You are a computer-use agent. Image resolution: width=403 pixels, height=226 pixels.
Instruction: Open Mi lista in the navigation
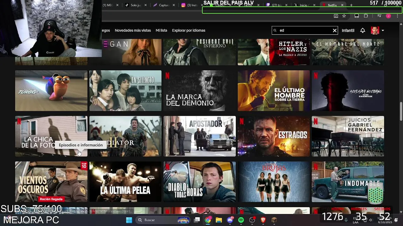161,30
